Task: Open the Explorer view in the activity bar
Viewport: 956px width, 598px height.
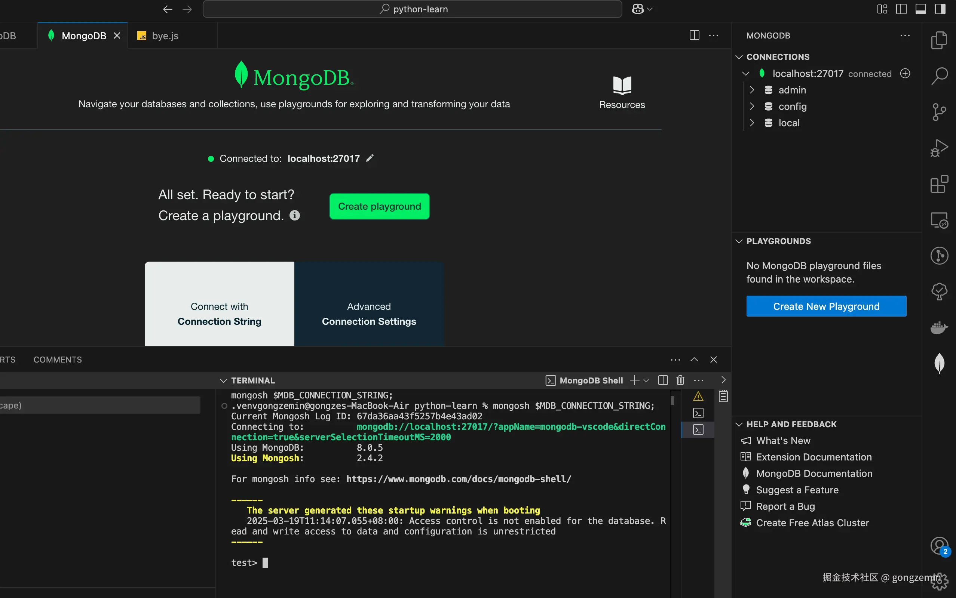Action: [939, 40]
